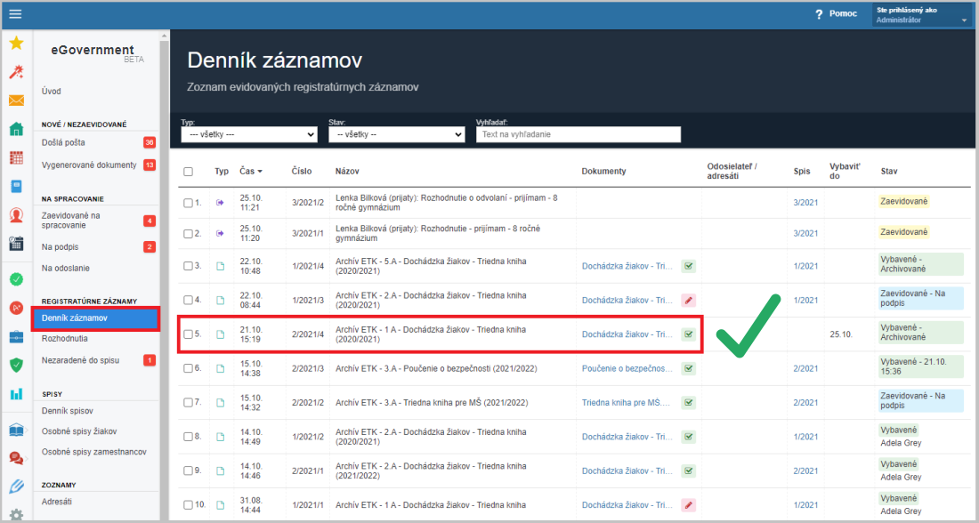The height and width of the screenshot is (523, 979).
Task: Open spis link 2/2021 in row 6
Action: tap(805, 369)
